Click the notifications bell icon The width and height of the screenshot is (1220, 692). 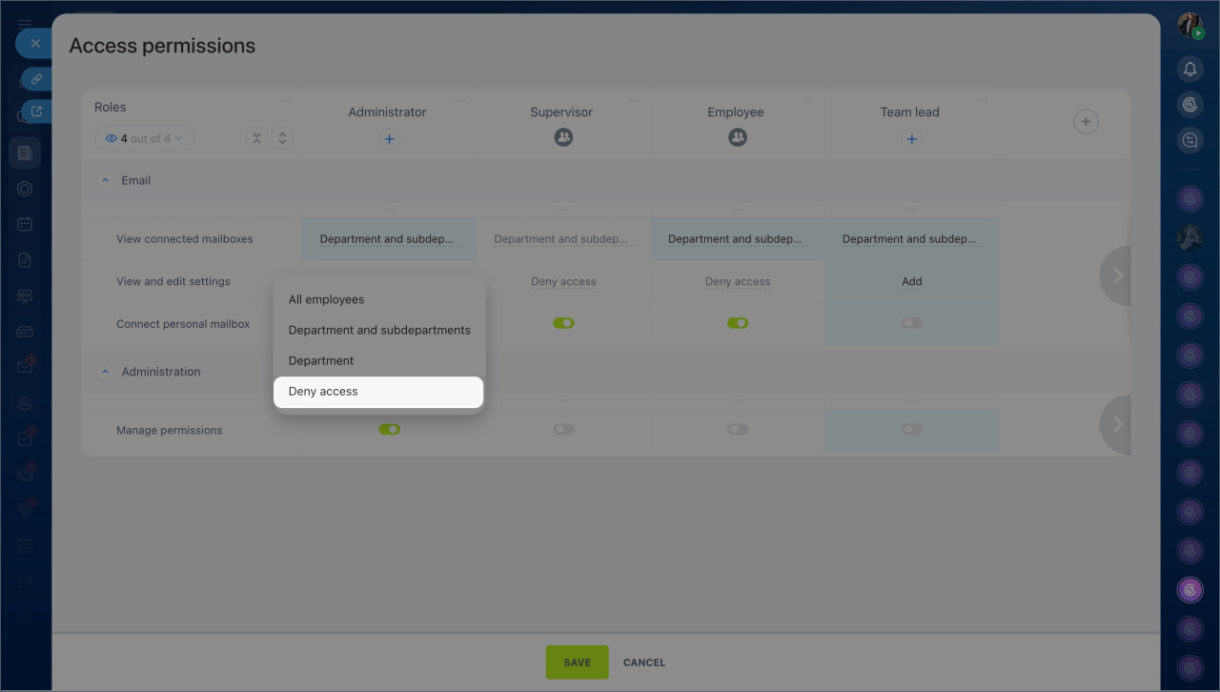click(1189, 69)
